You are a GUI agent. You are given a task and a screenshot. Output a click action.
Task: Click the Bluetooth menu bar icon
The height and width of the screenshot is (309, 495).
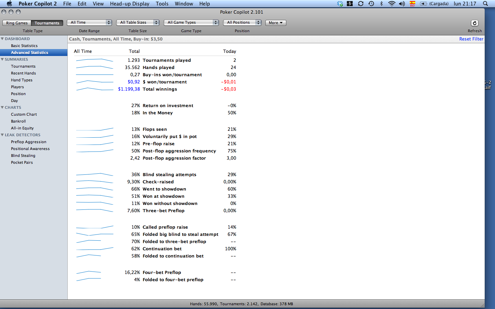coord(381,3)
